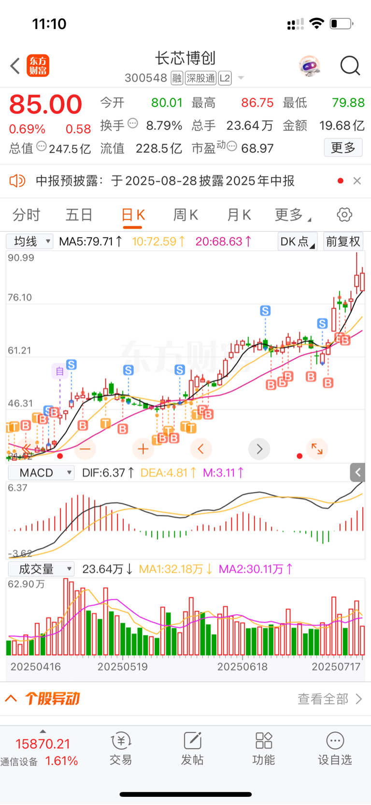The image size is (371, 805).
Task: Tap the 更多 quote details button
Action: (343, 147)
